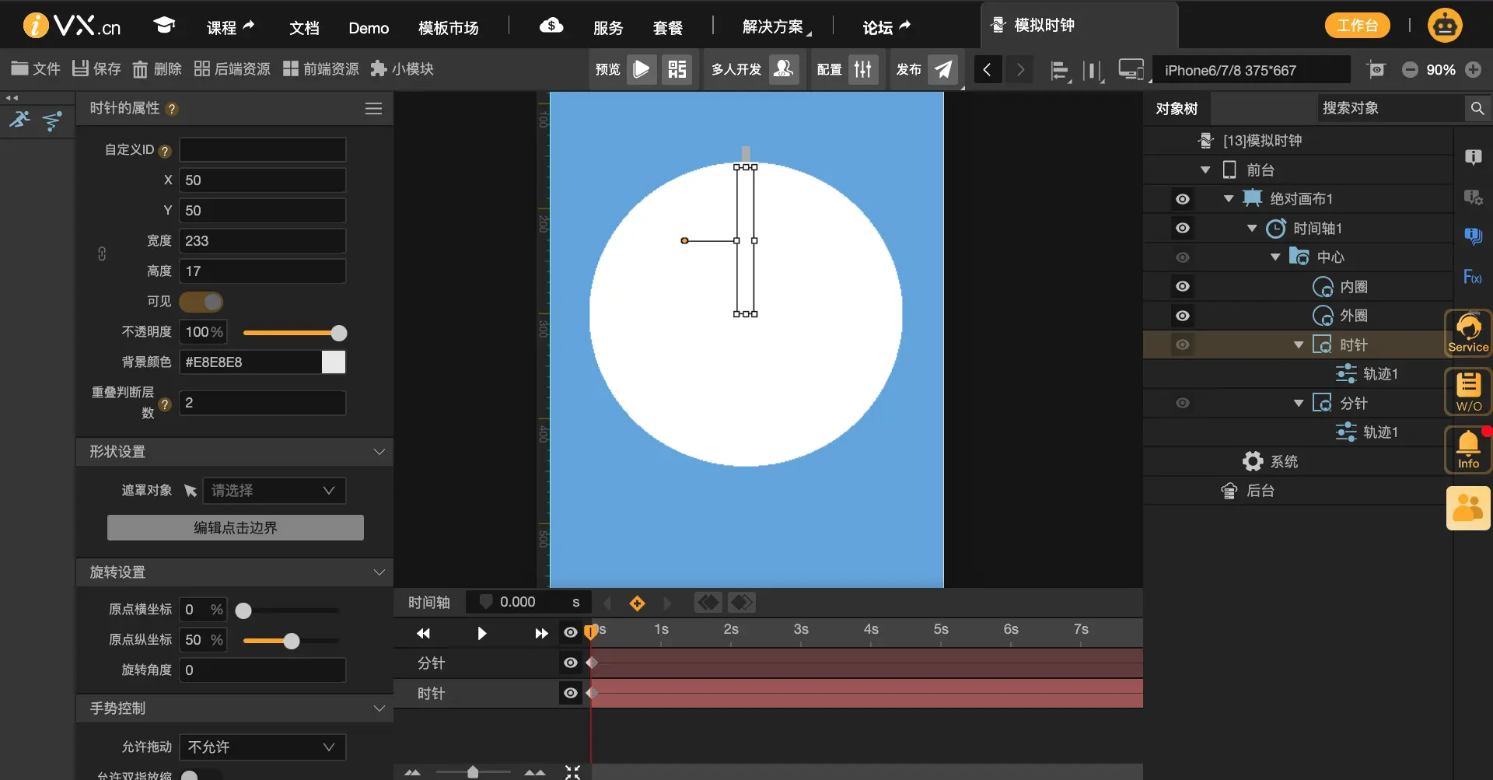Click the publish paper-plane icon
The width and height of the screenshot is (1493, 780).
coord(942,69)
